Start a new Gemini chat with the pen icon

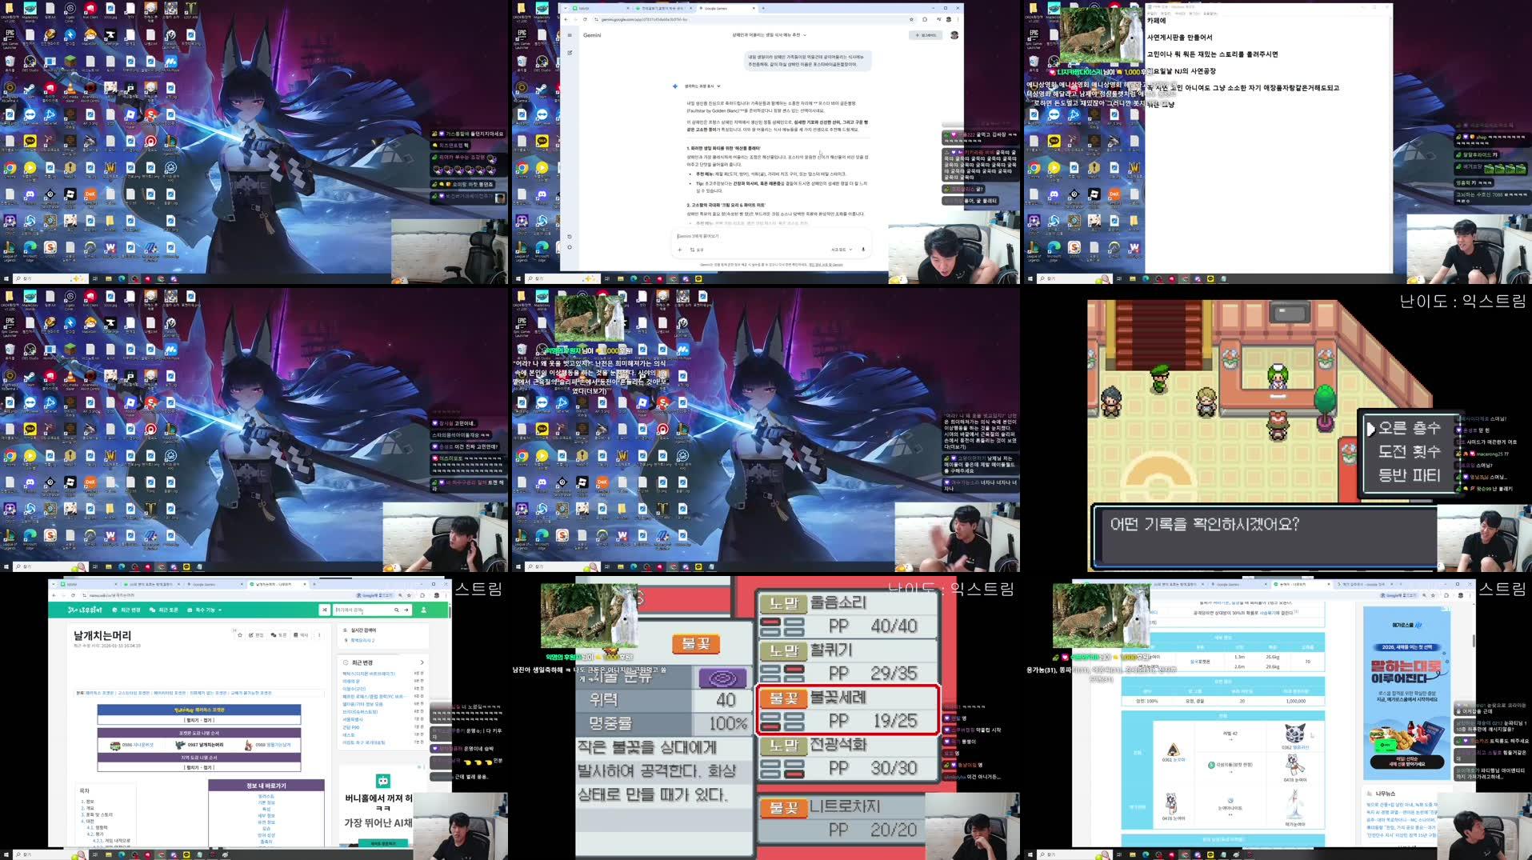[570, 52]
